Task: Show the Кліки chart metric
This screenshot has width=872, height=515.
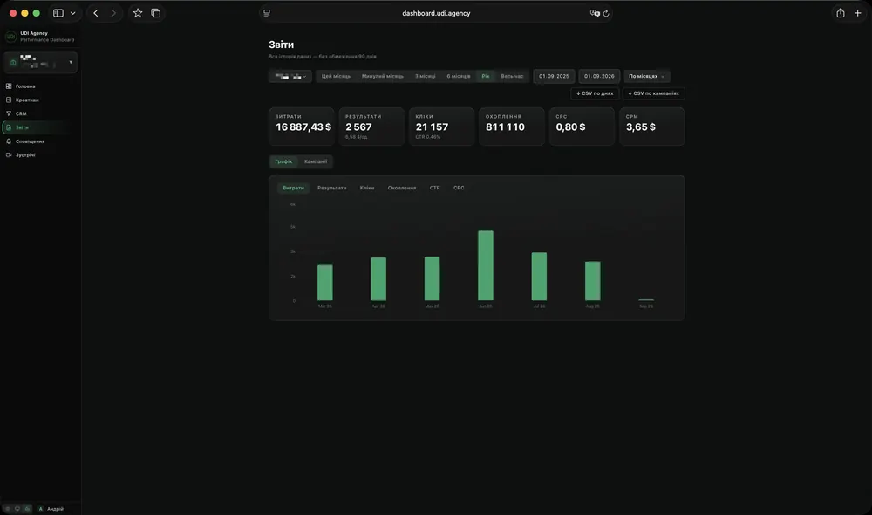Action: (x=367, y=189)
